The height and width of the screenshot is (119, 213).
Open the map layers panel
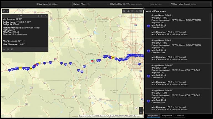(136, 11)
